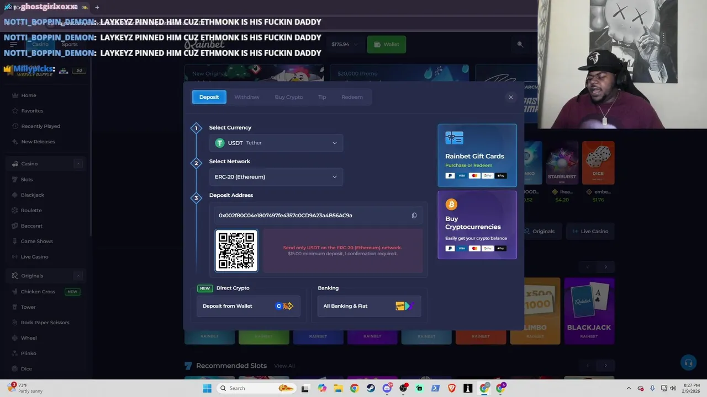The width and height of the screenshot is (707, 397).
Task: Open Brave browser from the taskbar
Action: [452, 388]
